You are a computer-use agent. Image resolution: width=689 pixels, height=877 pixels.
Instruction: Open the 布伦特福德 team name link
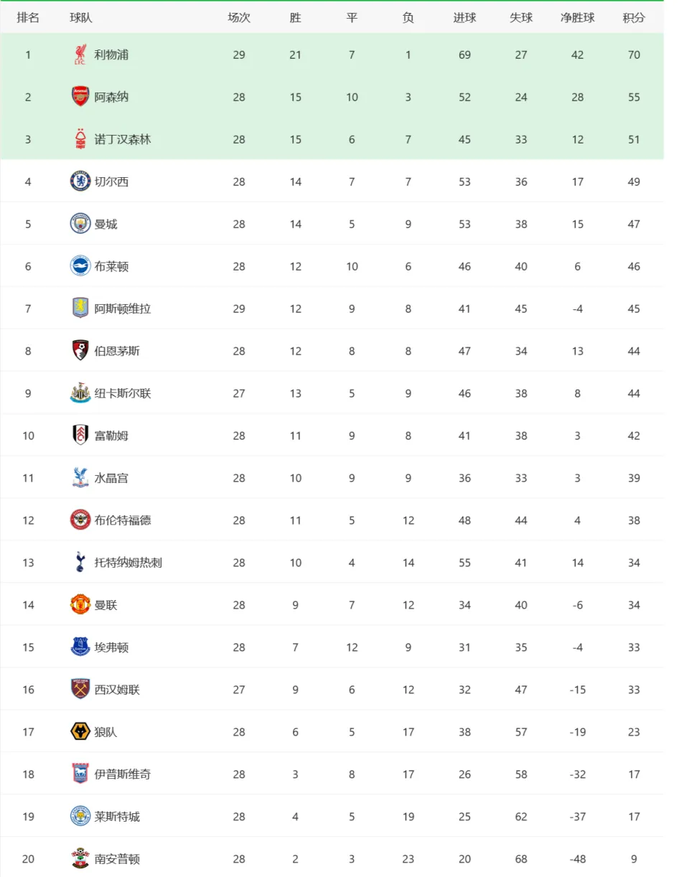point(123,520)
